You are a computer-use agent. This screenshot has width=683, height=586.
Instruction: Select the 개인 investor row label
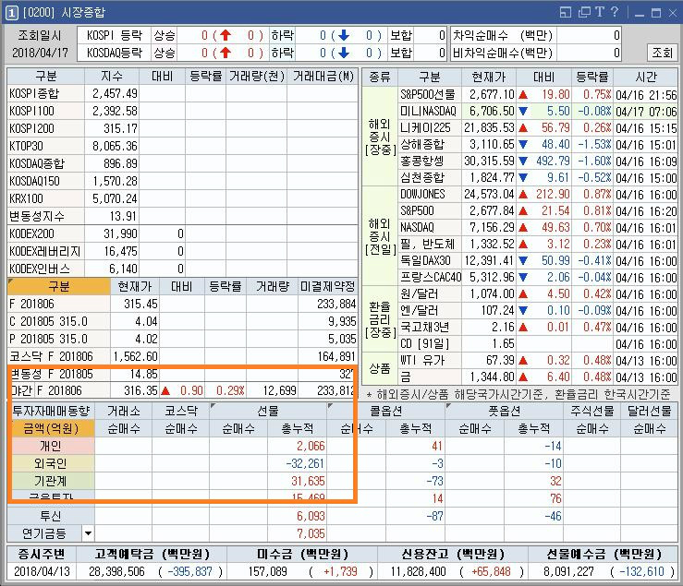(x=52, y=446)
